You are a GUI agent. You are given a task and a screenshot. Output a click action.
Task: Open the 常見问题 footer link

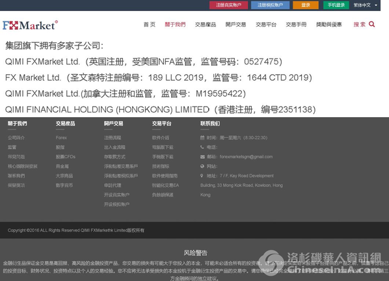point(16,157)
